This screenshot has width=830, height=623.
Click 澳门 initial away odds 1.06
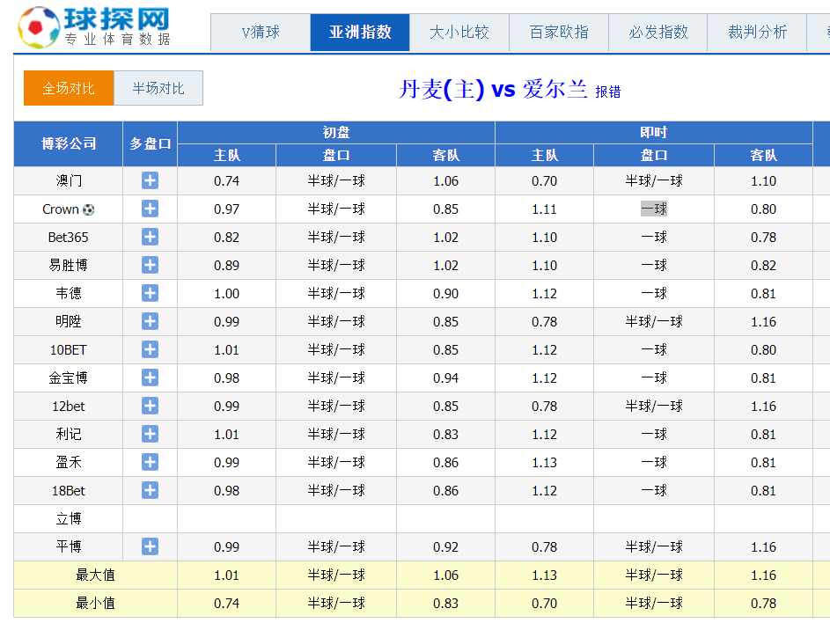(x=445, y=181)
